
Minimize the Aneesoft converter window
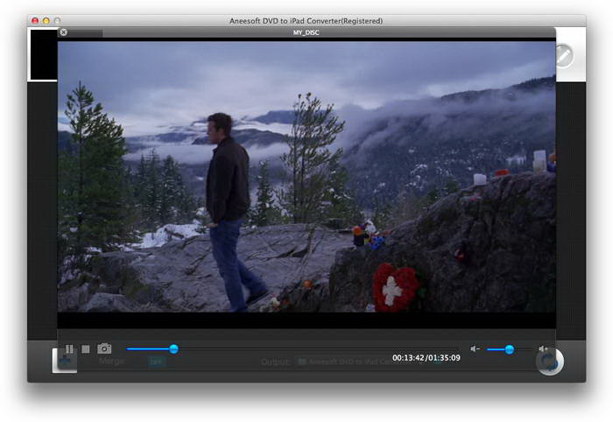point(46,21)
